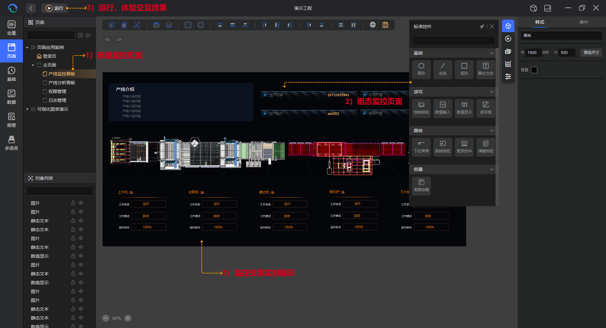
Task: Open the 报警 sidebar section
Action: 11,120
